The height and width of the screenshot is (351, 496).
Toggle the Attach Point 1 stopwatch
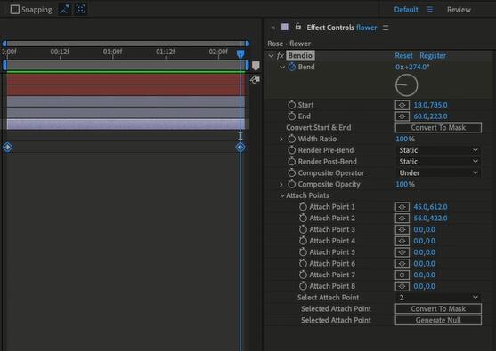[x=303, y=207]
